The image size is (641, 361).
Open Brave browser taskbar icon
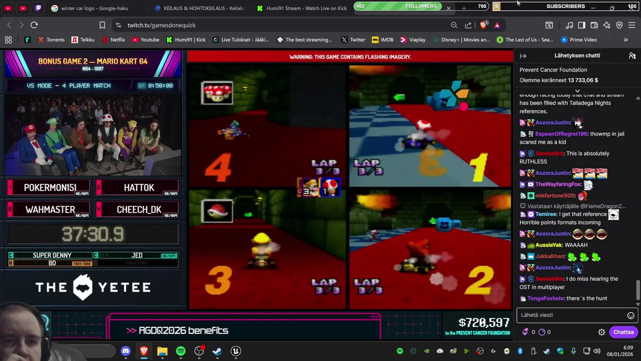(144, 351)
